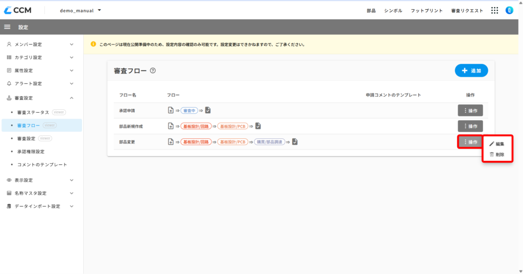
Task: Click approved document icon in 部品変更 row
Action: coord(295,141)
